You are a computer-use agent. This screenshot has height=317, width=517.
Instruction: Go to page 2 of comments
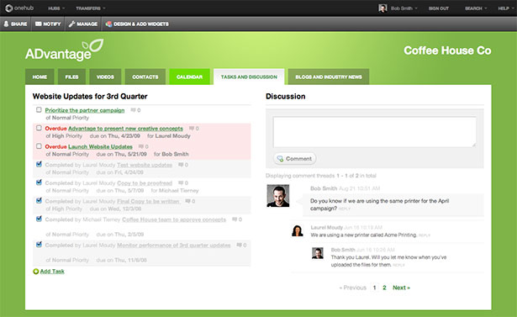(384, 288)
